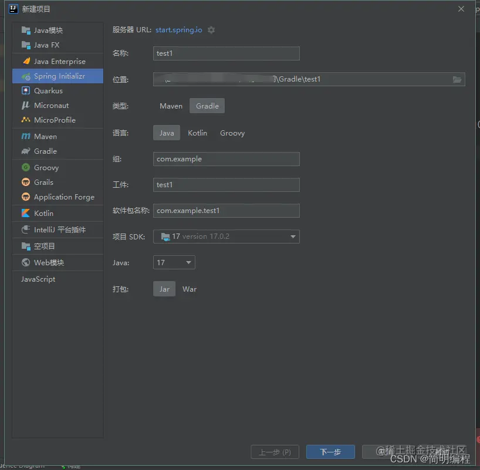Click the Spring Initializr leaf icon
Screen dimensions: 480x470
(26, 76)
